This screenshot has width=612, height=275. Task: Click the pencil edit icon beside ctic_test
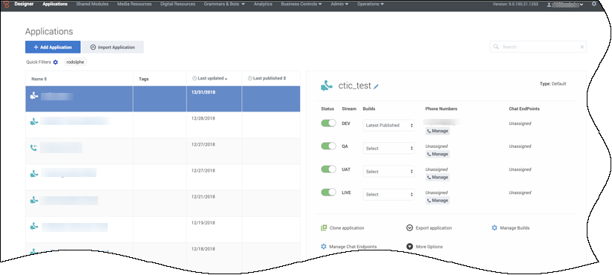(376, 87)
